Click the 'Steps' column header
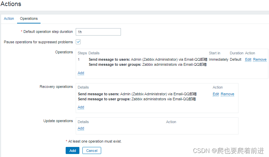Image resolution: width=269 pixels, height=157 pixels. click(x=82, y=53)
